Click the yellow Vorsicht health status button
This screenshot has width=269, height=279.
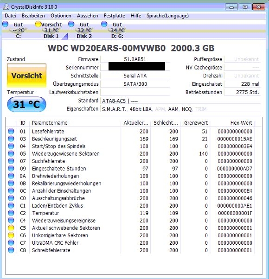[x=27, y=76]
